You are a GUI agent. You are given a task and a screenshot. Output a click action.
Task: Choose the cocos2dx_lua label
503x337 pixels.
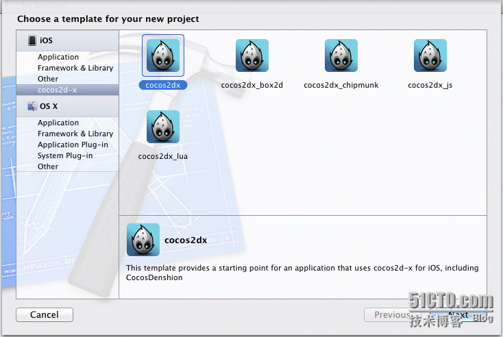click(163, 156)
